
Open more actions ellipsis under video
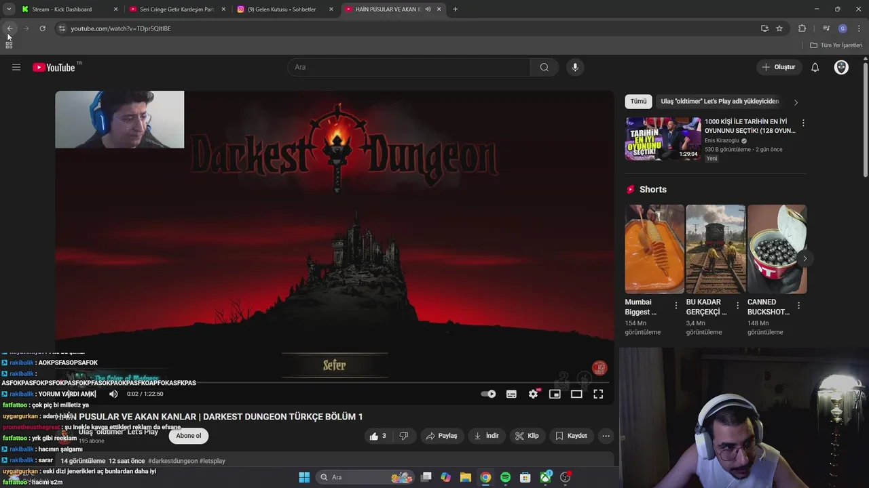(606, 436)
